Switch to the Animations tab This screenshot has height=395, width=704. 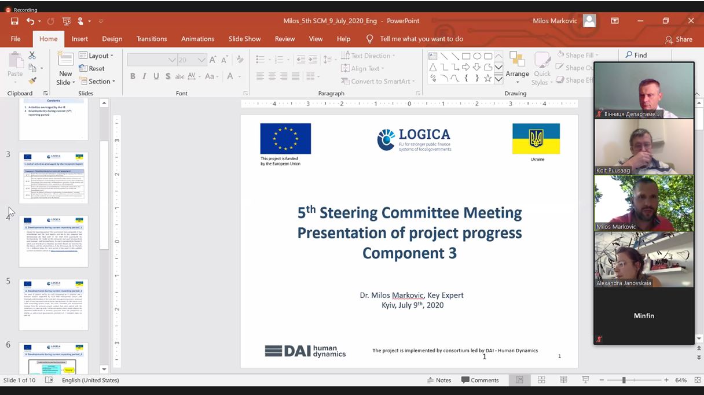click(x=197, y=39)
